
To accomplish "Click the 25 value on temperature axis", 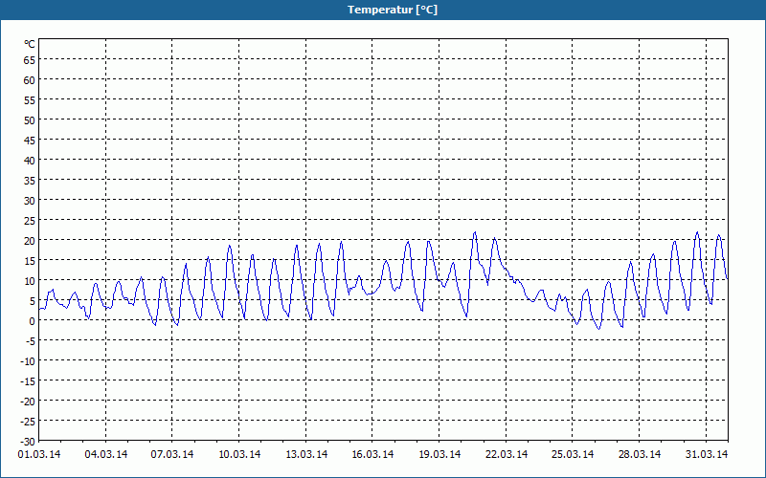I will tap(30, 221).
